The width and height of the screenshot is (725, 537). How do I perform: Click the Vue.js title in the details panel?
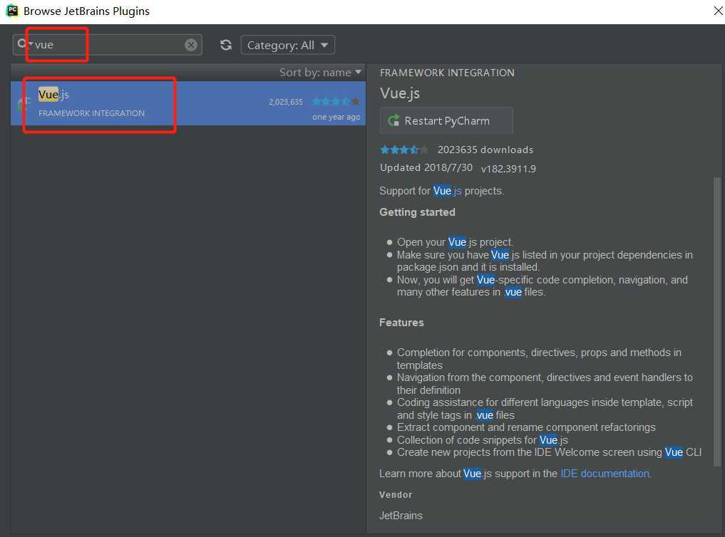pyautogui.click(x=400, y=93)
